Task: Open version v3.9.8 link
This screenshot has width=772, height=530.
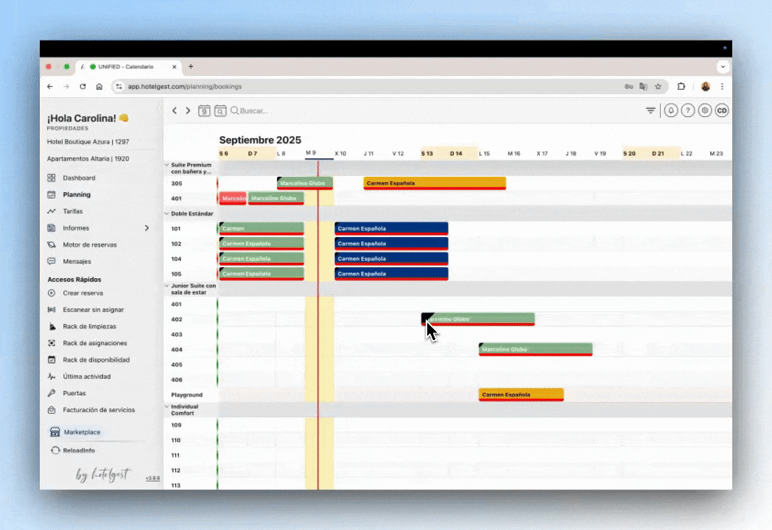Action: click(x=152, y=478)
